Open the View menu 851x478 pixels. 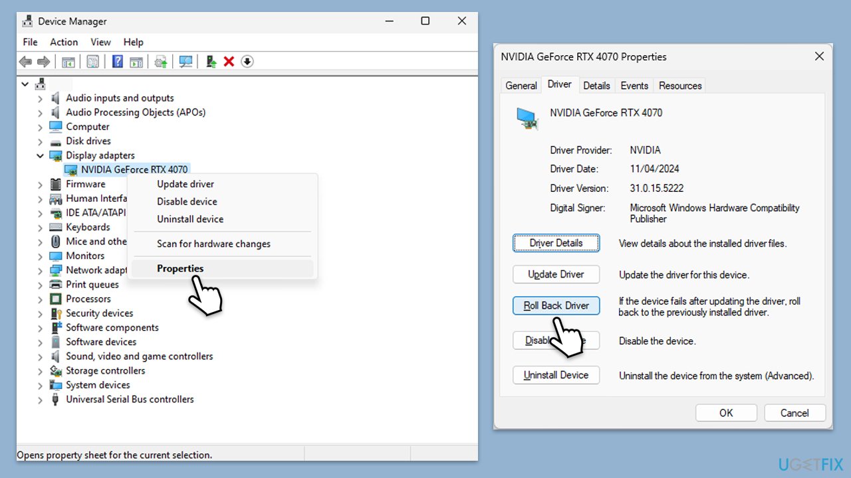[100, 42]
